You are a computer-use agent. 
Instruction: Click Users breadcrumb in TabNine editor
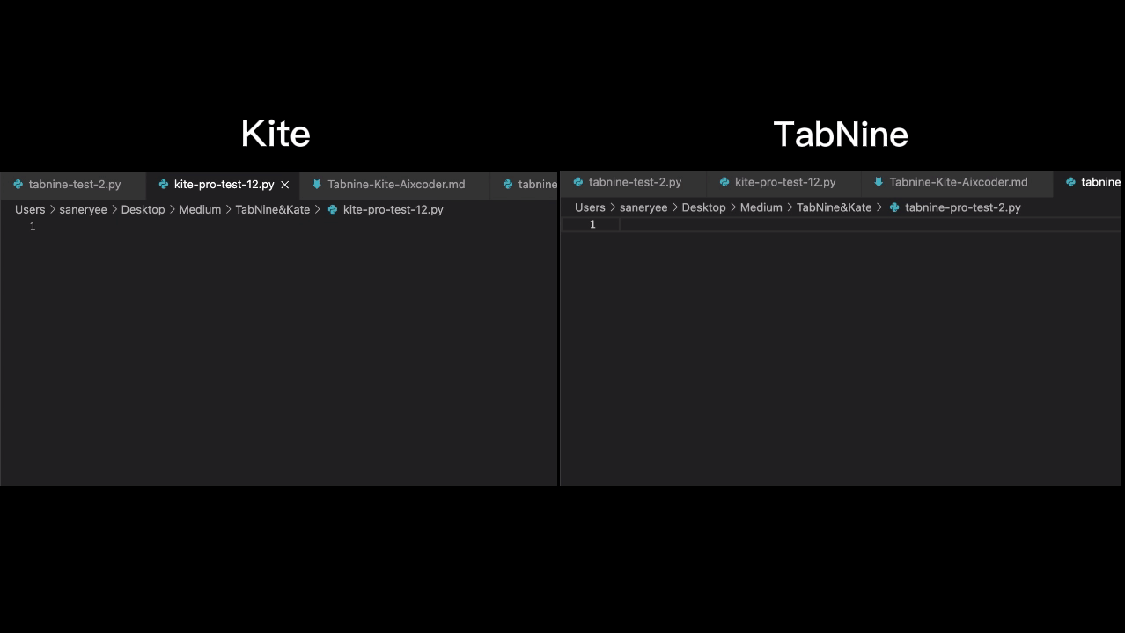[590, 207]
